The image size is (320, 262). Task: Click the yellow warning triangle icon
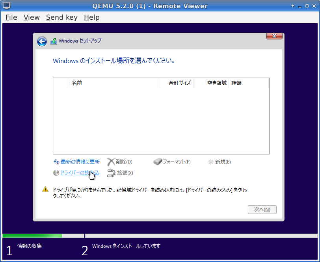tap(45, 190)
